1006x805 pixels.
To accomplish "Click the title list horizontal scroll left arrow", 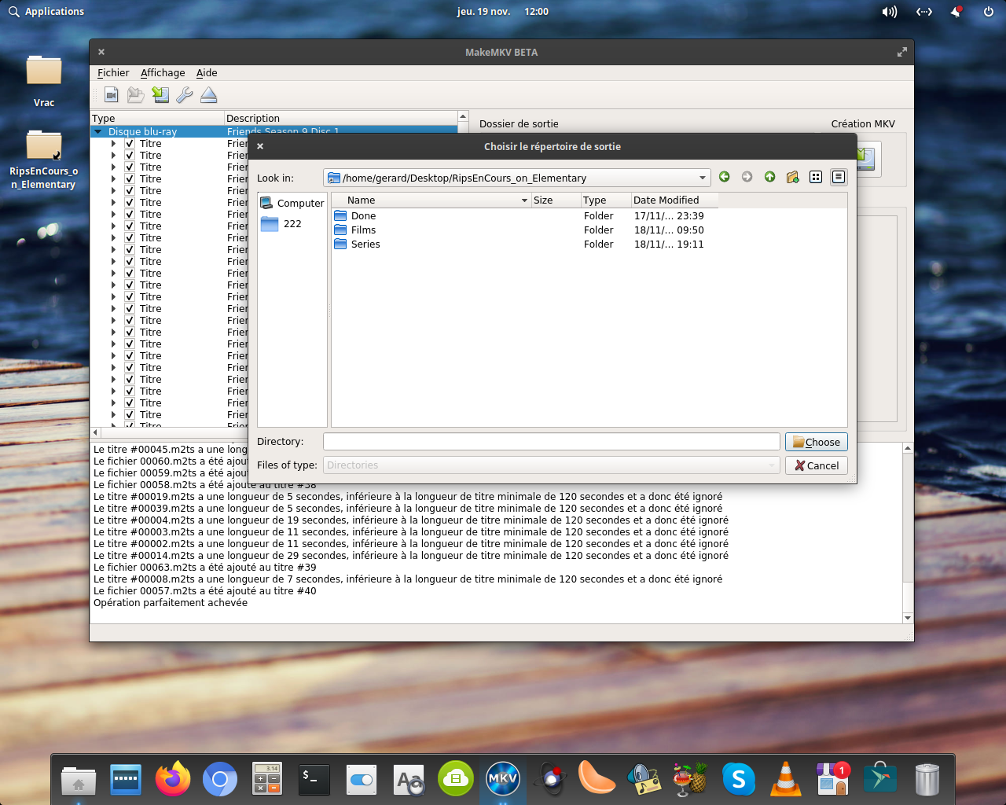I will (x=96, y=432).
